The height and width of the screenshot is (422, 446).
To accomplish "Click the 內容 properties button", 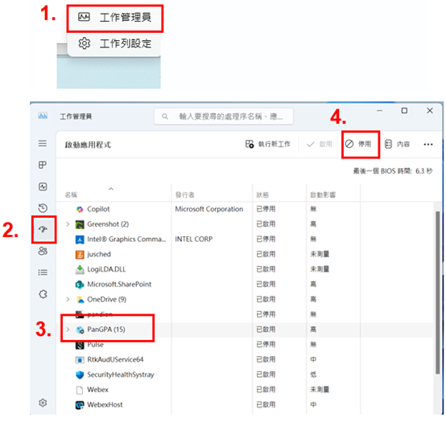I will [x=398, y=144].
